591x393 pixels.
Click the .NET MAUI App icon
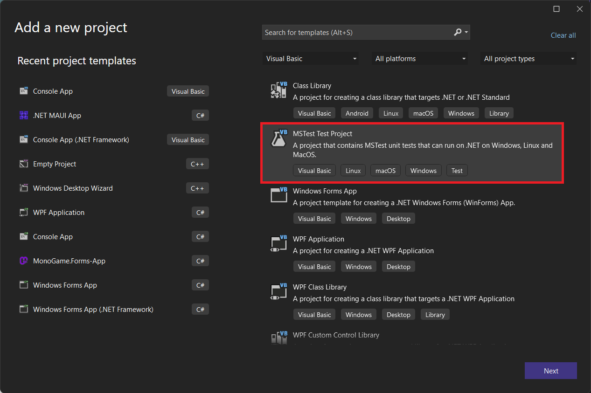click(24, 116)
